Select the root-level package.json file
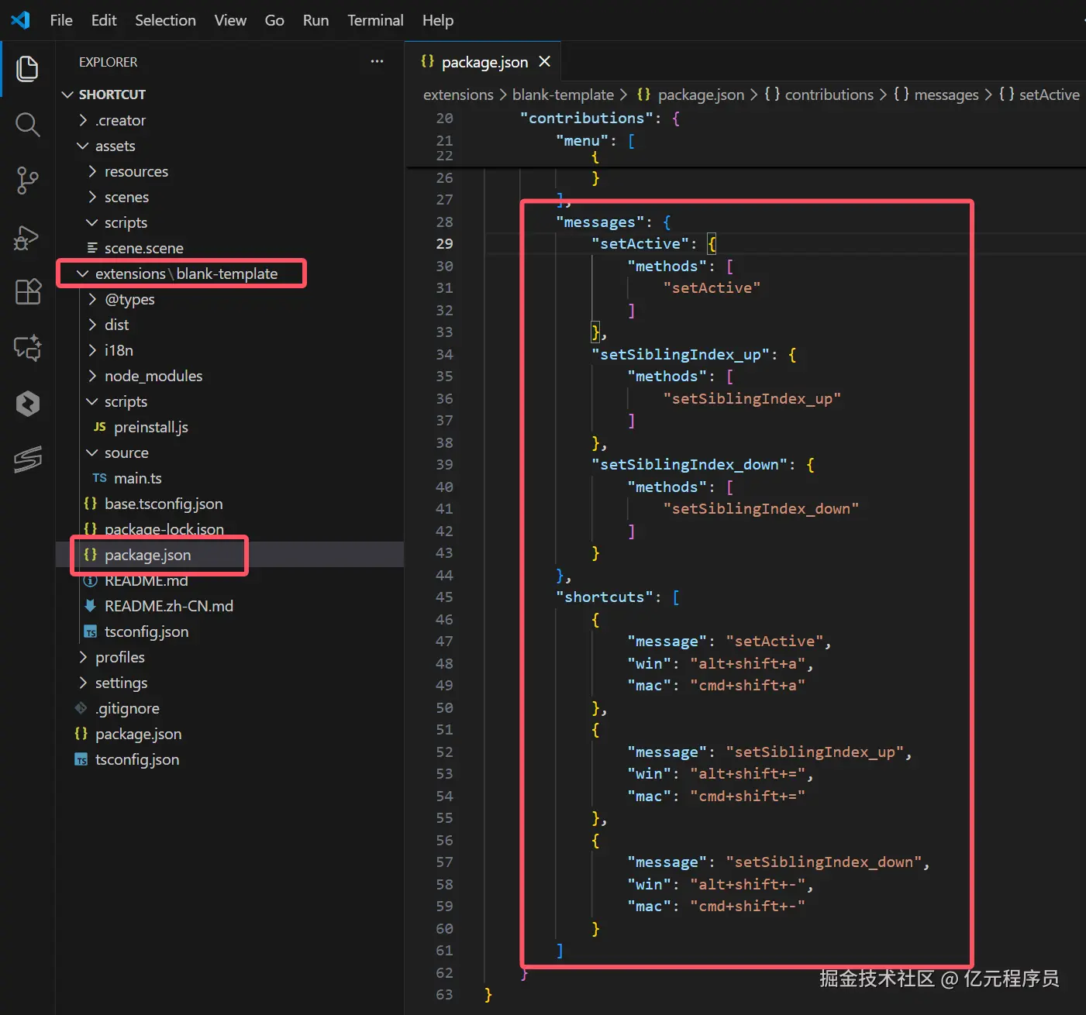The image size is (1086, 1015). (229, 734)
